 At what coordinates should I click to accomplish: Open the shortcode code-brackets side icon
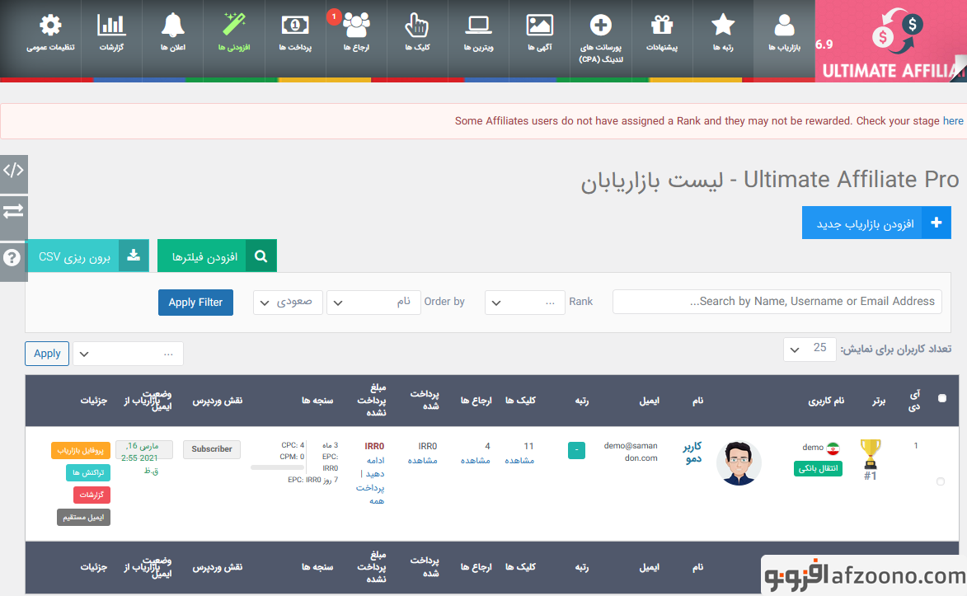[13, 171]
